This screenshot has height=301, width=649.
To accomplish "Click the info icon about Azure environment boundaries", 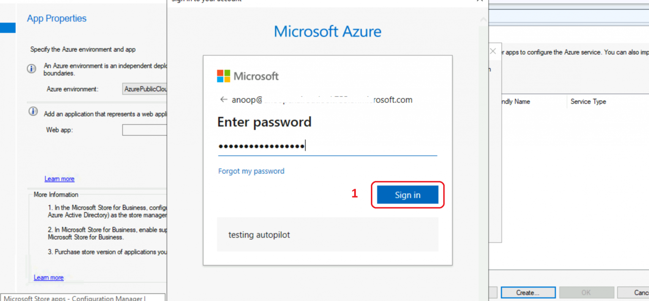I will (31, 68).
